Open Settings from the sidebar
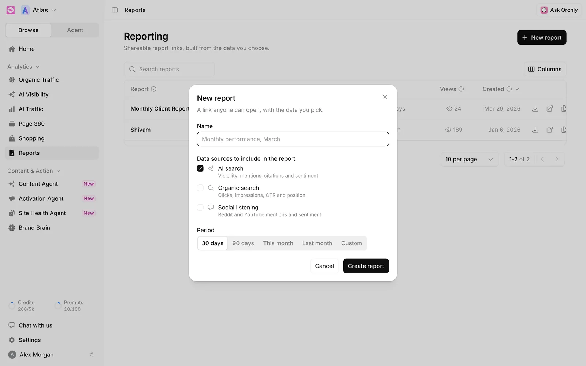The width and height of the screenshot is (586, 366). [52, 340]
